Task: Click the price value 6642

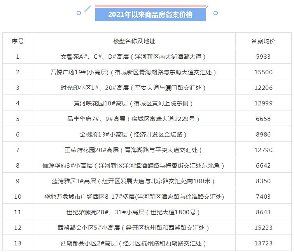Action: click(263, 166)
